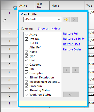
Task: Click the pencil edit icon in row 1
Action: 5,20
